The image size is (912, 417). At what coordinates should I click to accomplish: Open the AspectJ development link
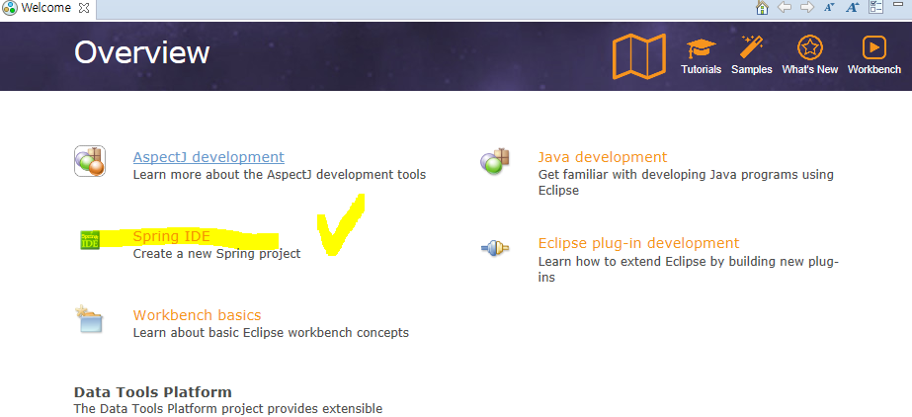208,157
